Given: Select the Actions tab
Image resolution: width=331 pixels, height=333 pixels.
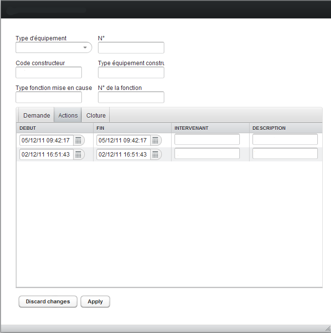Looking at the screenshot, I should click(68, 116).
